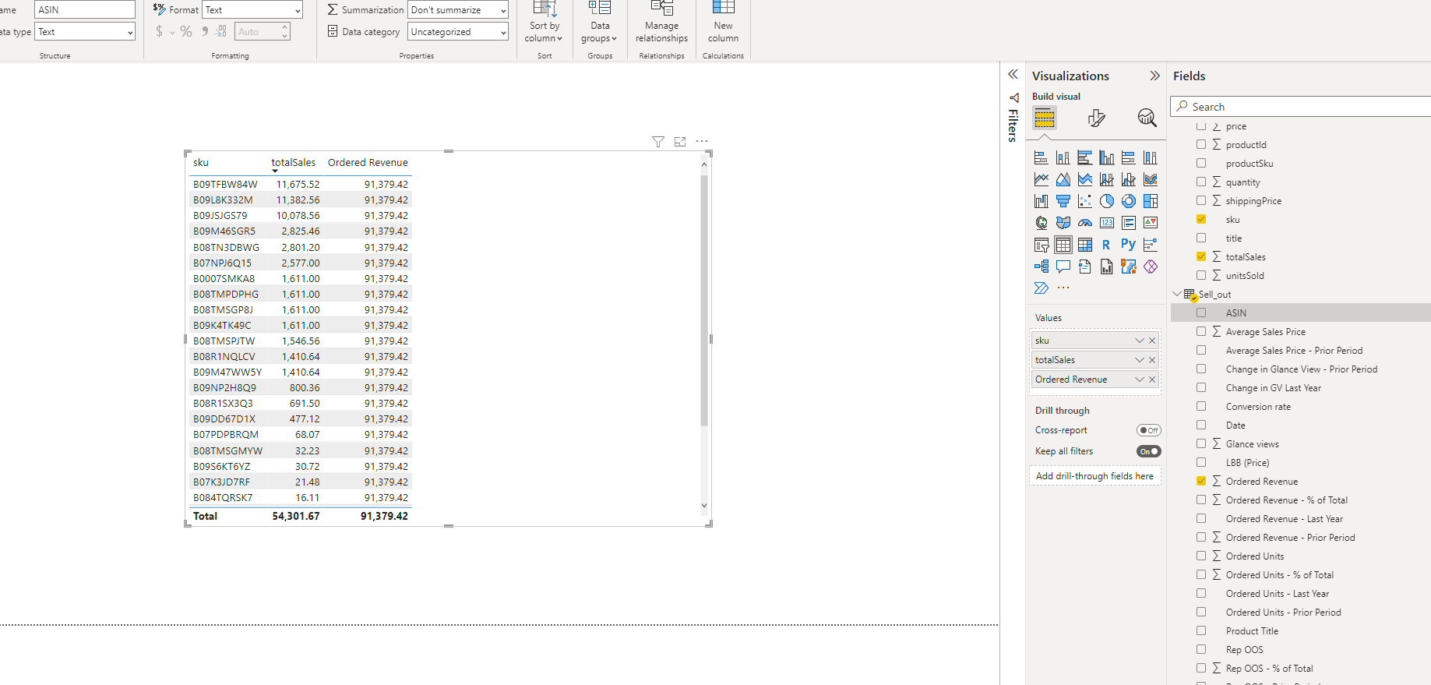This screenshot has height=685, width=1431.
Task: Open the Data groups menu
Action: [x=600, y=23]
